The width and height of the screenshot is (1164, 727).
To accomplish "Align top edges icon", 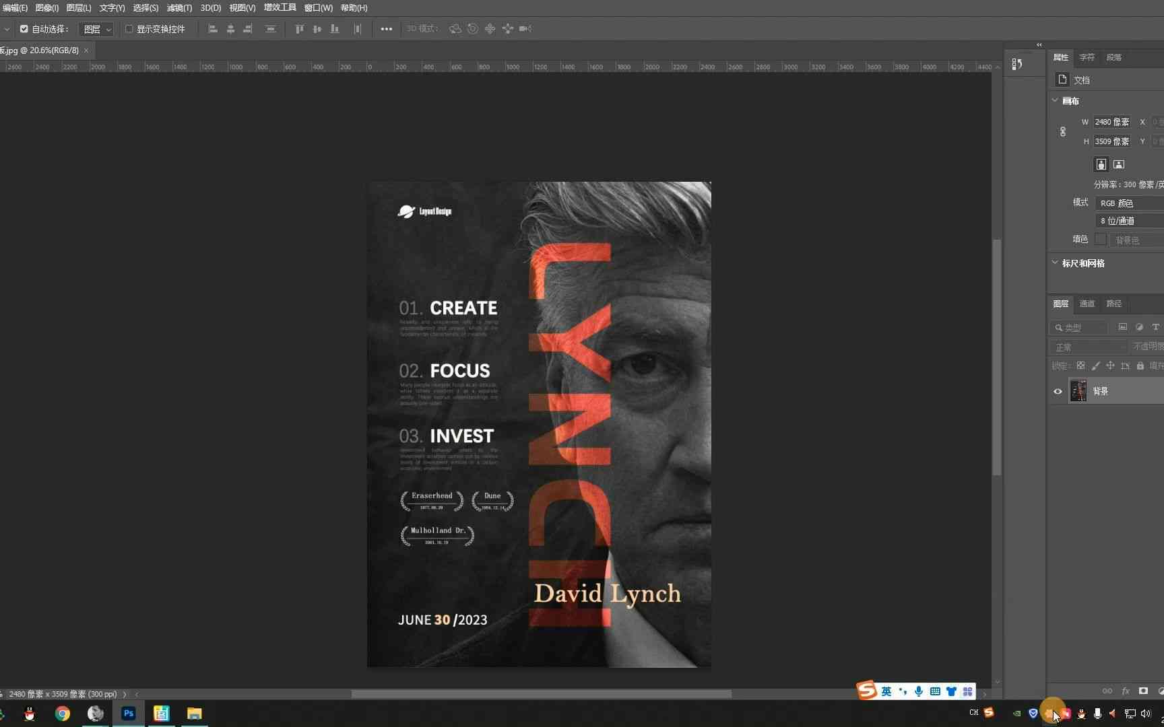I will (x=300, y=29).
